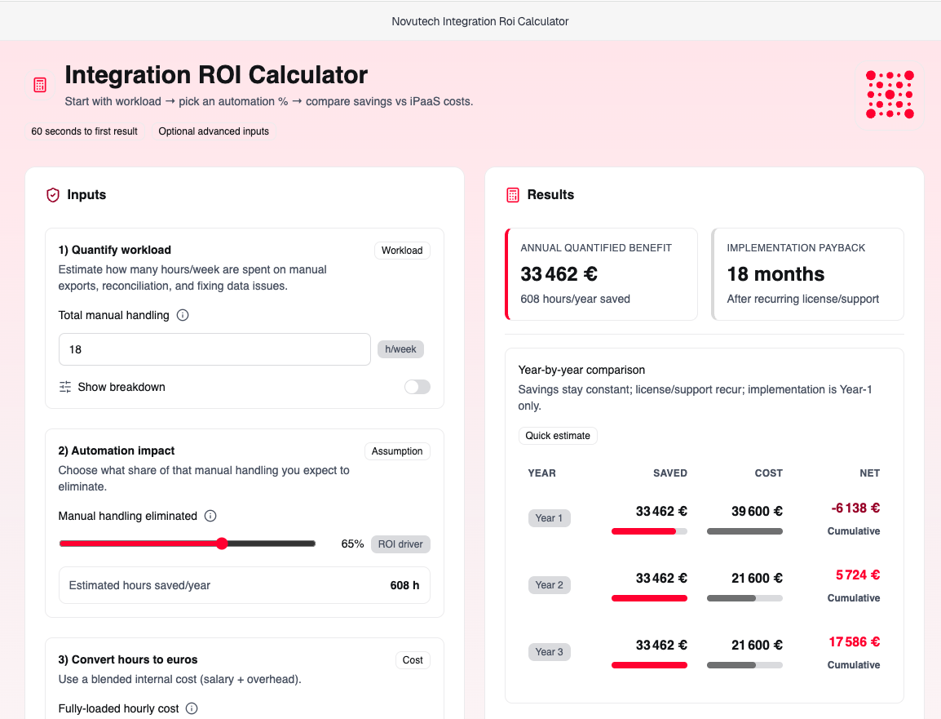Click the Year 3 saved progress bar
The width and height of the screenshot is (941, 719).
click(649, 665)
